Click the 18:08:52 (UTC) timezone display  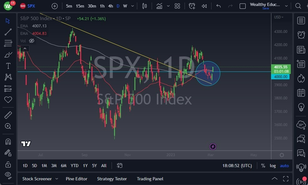click(237, 166)
